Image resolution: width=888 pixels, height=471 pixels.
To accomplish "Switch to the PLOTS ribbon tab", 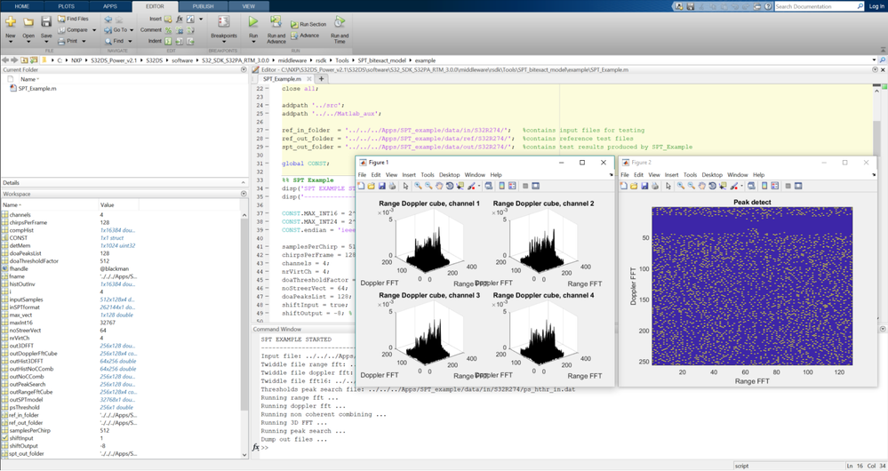I will click(x=67, y=5).
